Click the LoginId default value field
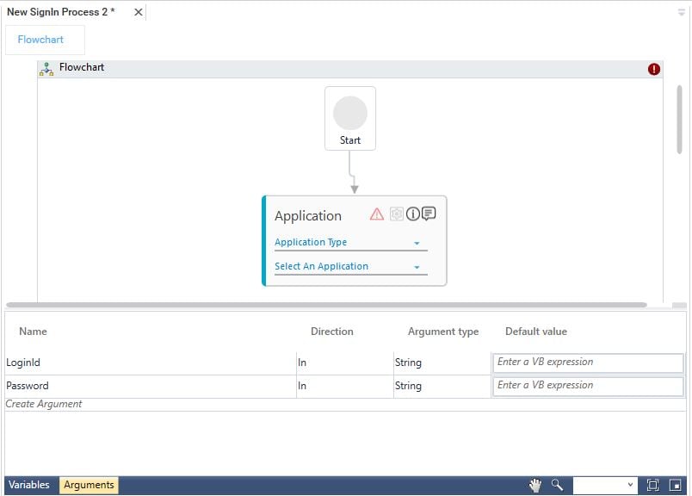 (x=589, y=363)
